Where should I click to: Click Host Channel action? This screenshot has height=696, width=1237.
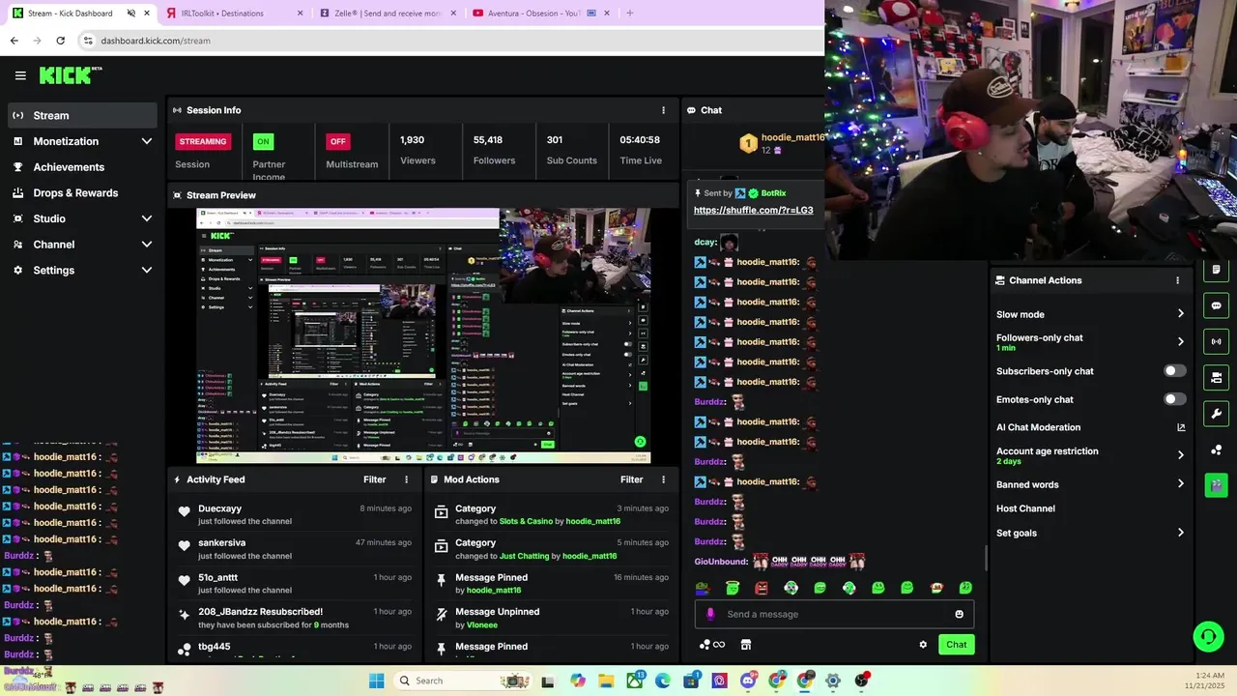1025,508
